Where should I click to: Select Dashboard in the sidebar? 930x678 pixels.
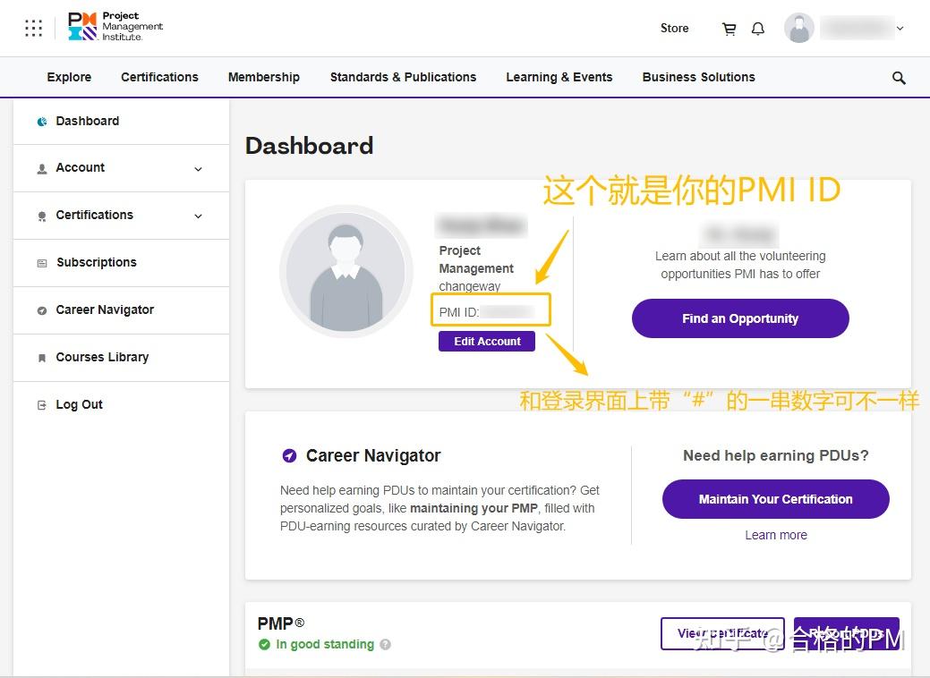[x=121, y=121]
